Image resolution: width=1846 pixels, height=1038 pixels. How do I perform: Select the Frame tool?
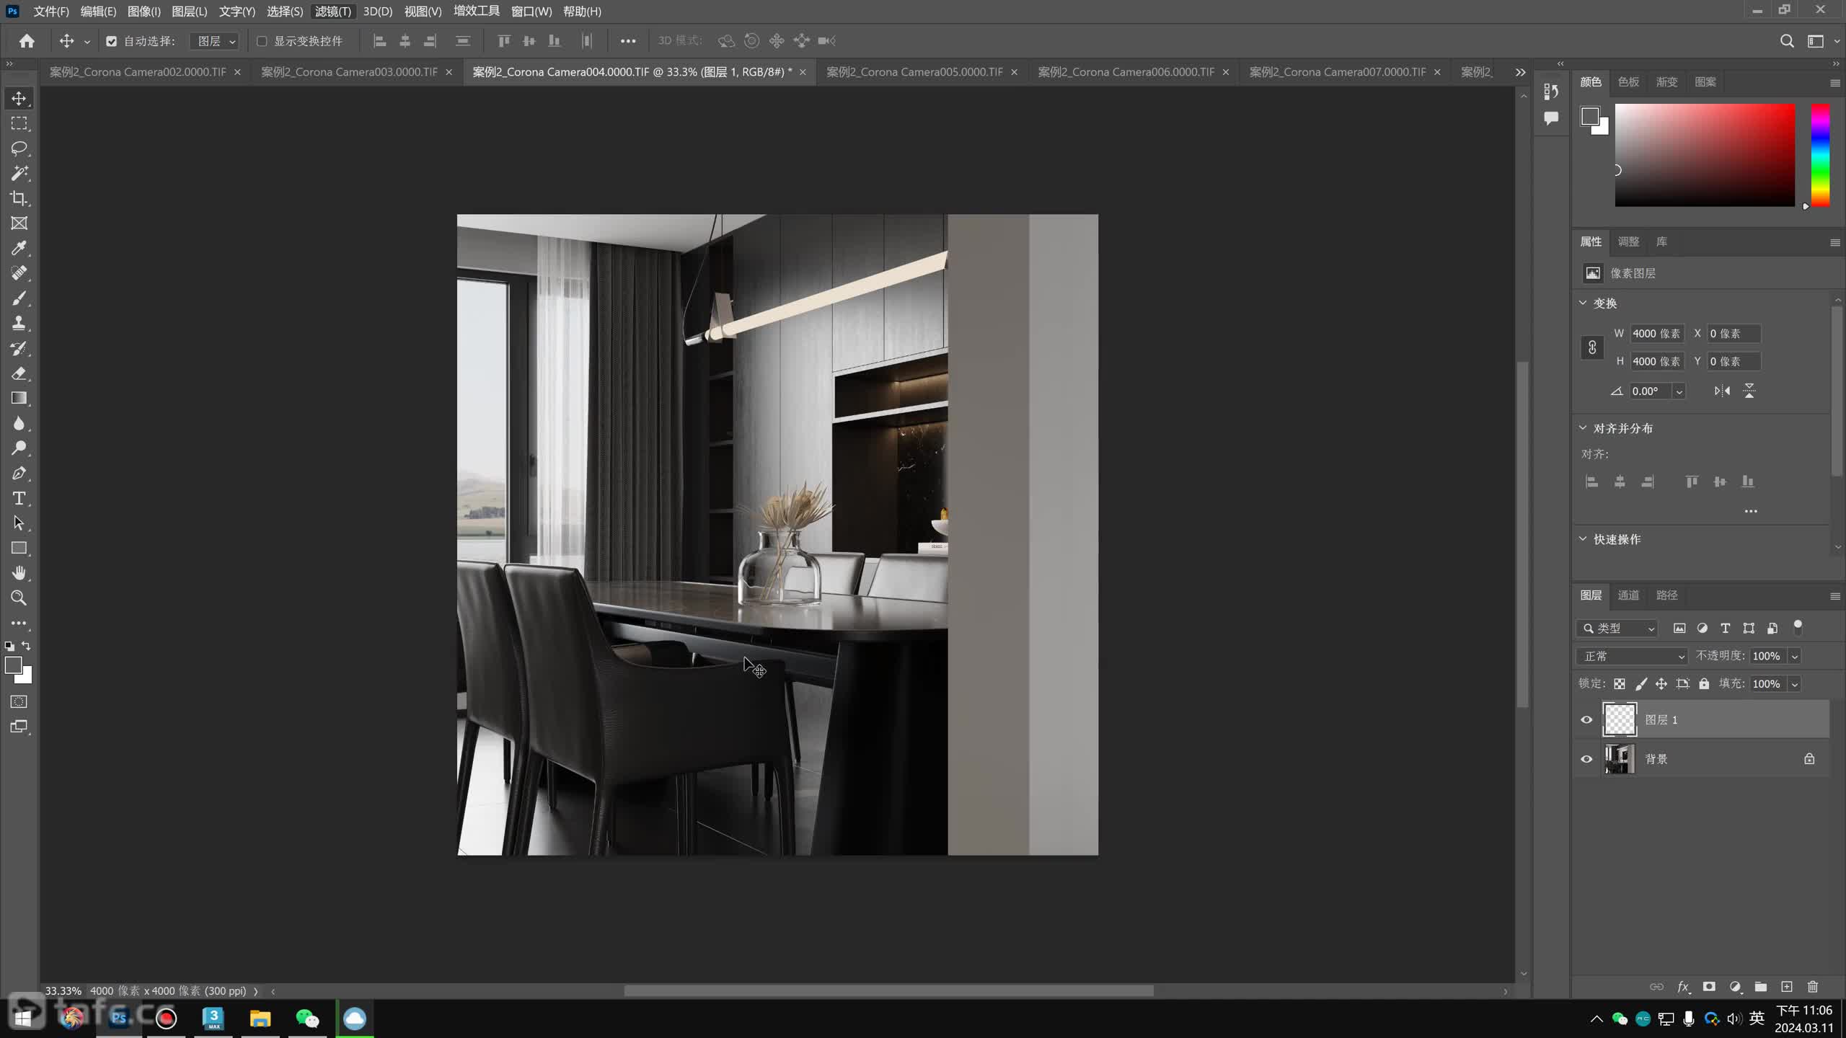click(19, 223)
